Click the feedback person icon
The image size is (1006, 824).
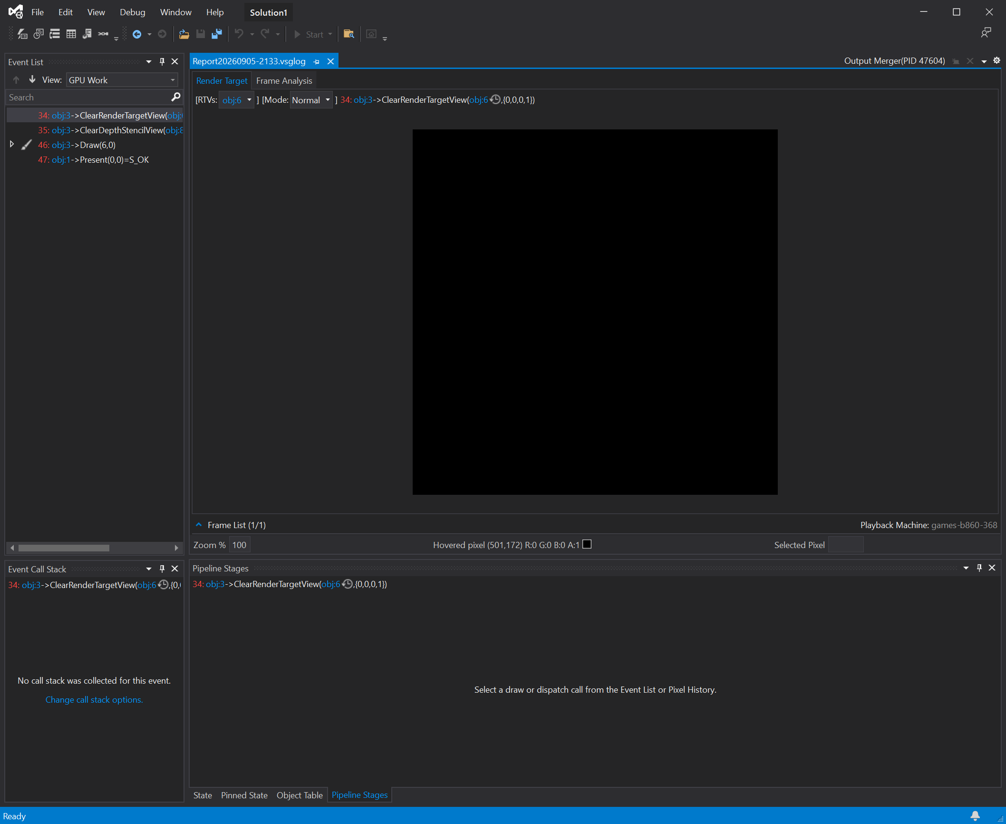[986, 33]
